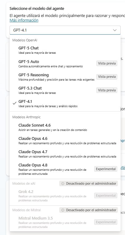Click the Experimental badge beside Claude Opus 4.8
This screenshot has height=235, width=125.
(106, 169)
